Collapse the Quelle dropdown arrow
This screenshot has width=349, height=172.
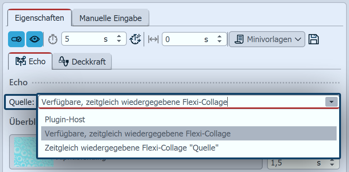(331, 102)
